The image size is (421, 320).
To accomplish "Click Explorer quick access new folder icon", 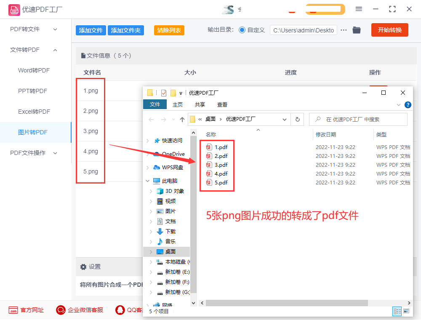I will point(173,93).
